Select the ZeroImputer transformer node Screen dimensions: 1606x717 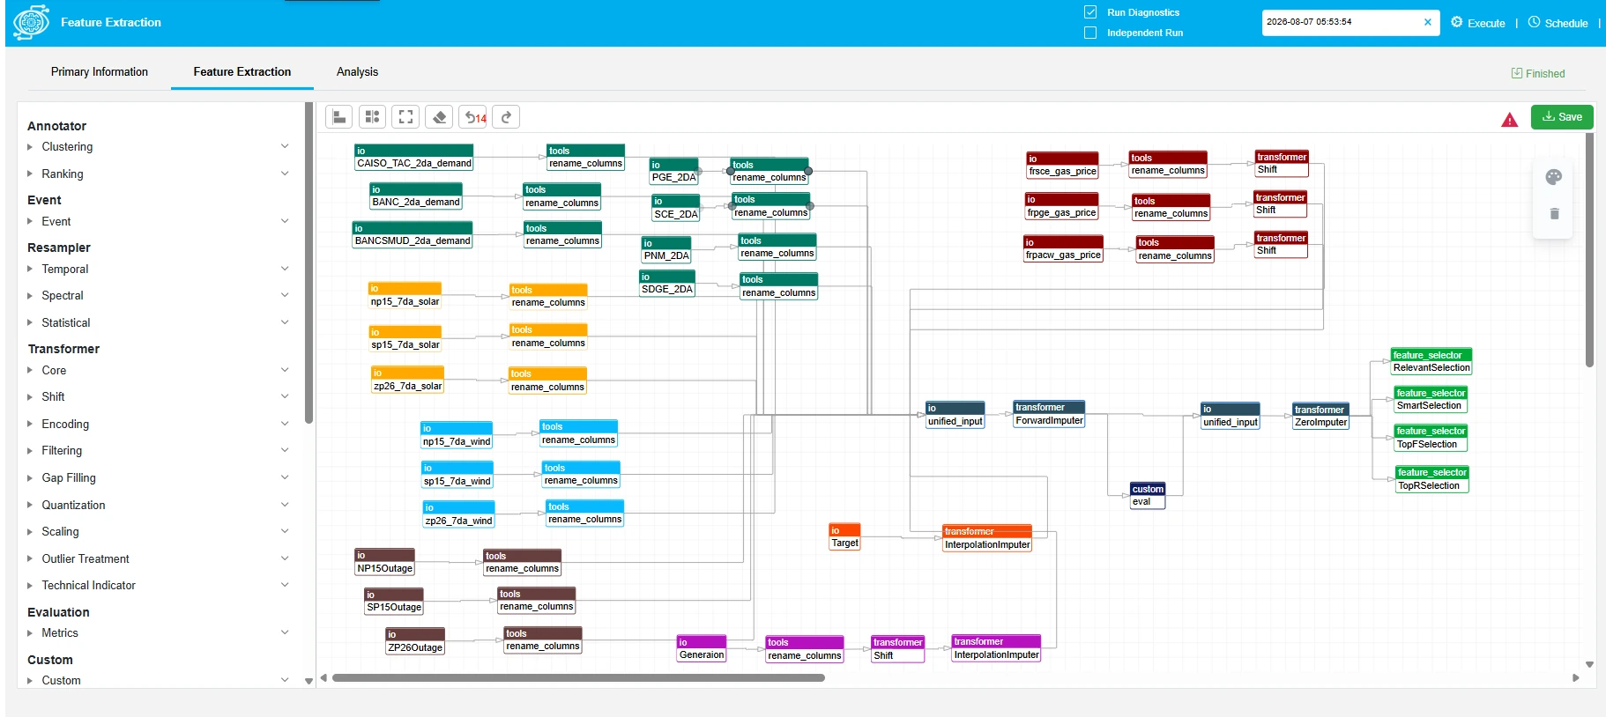1320,416
